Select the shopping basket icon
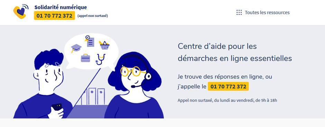 (x=104, y=45)
